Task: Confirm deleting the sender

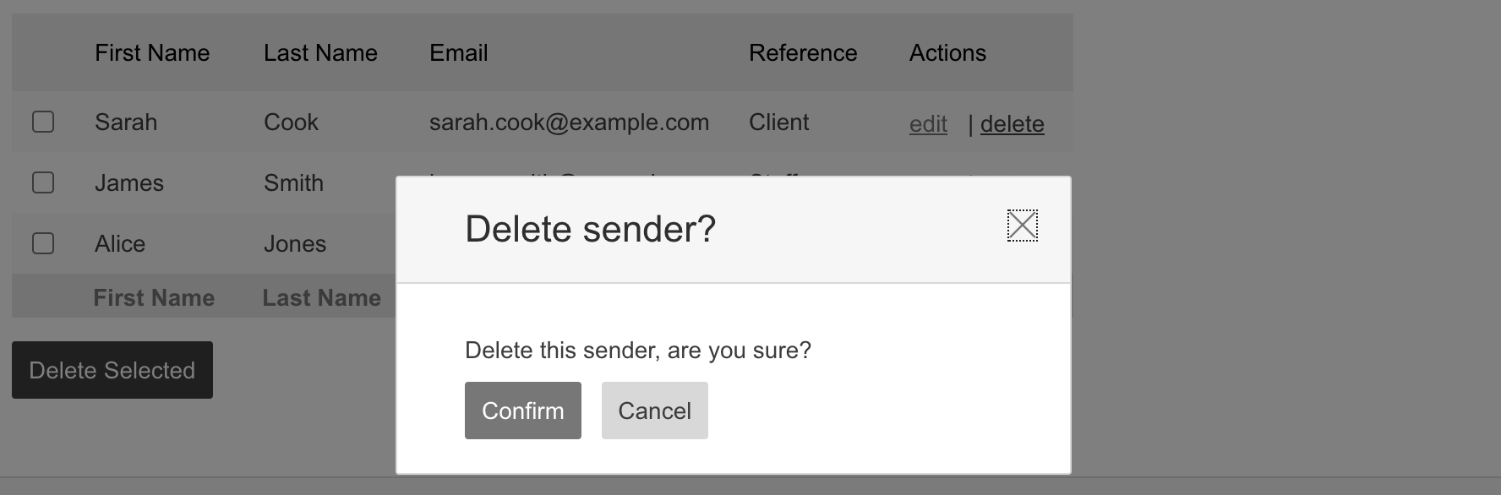Action: click(x=522, y=411)
